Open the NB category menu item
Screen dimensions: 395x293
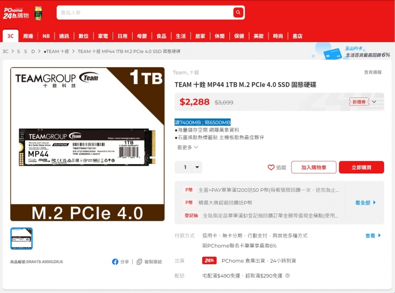(x=46, y=36)
